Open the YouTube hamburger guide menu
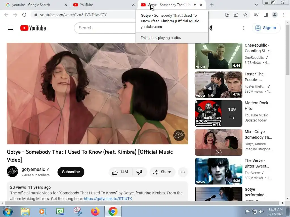Screen dimensions: 290x217 (x=10, y=28)
